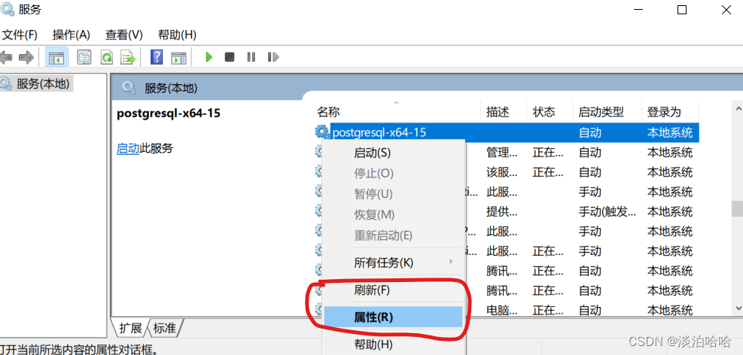This screenshot has height=355, width=743.
Task: Click the Restart service toolbar icon
Action: pyautogui.click(x=273, y=57)
